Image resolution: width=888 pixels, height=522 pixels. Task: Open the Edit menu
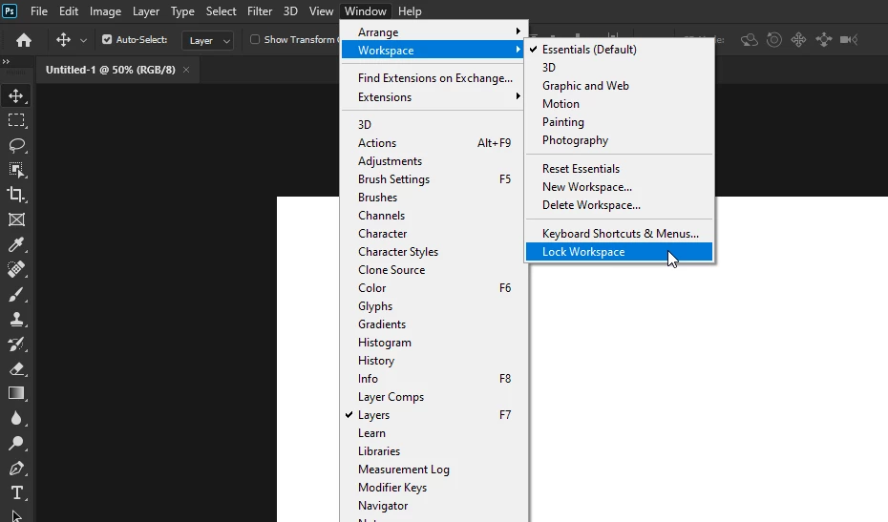coord(69,11)
